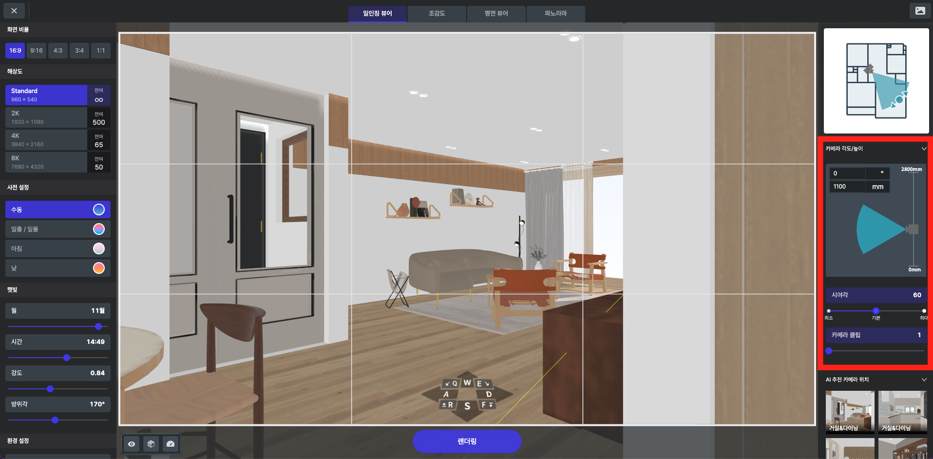Click the 시간 time slider handle
The image size is (933, 459).
pos(67,358)
